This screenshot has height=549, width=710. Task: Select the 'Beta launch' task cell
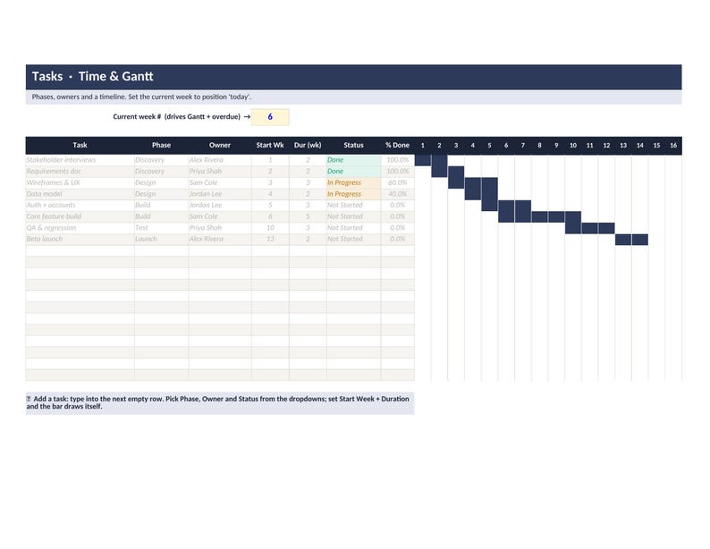pos(80,239)
